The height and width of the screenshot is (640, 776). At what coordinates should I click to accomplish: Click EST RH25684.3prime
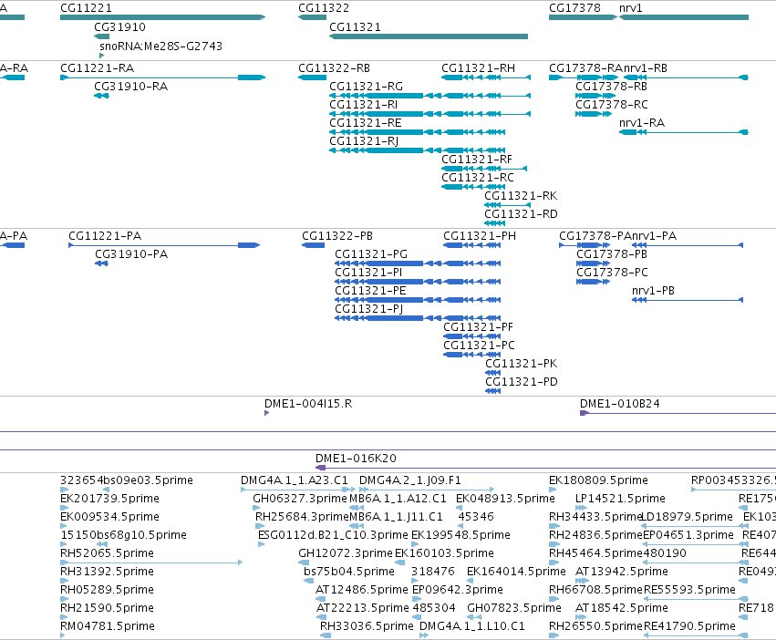coord(303,517)
